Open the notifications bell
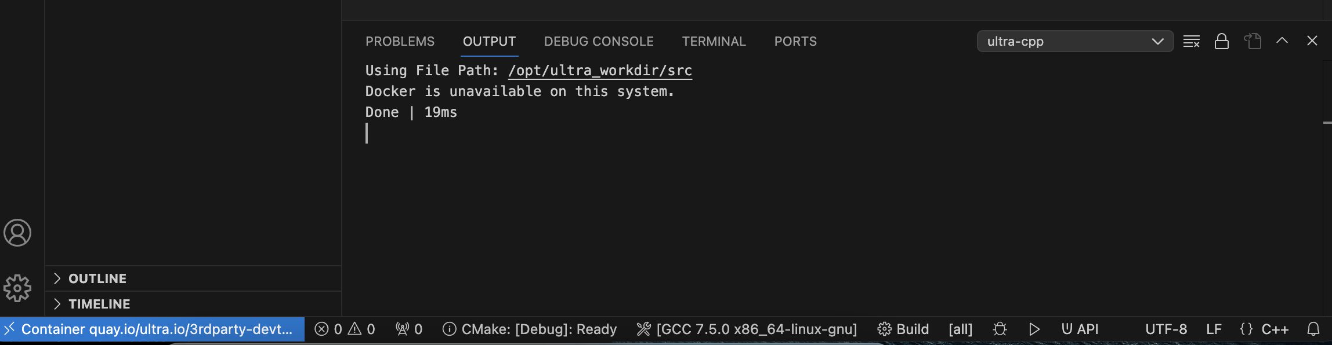This screenshot has height=345, width=1332. [x=1313, y=329]
